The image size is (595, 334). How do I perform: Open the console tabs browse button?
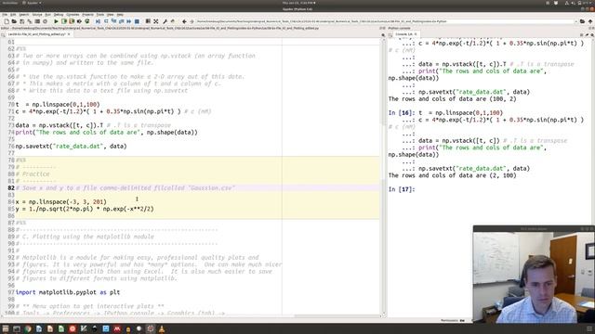[x=390, y=34]
